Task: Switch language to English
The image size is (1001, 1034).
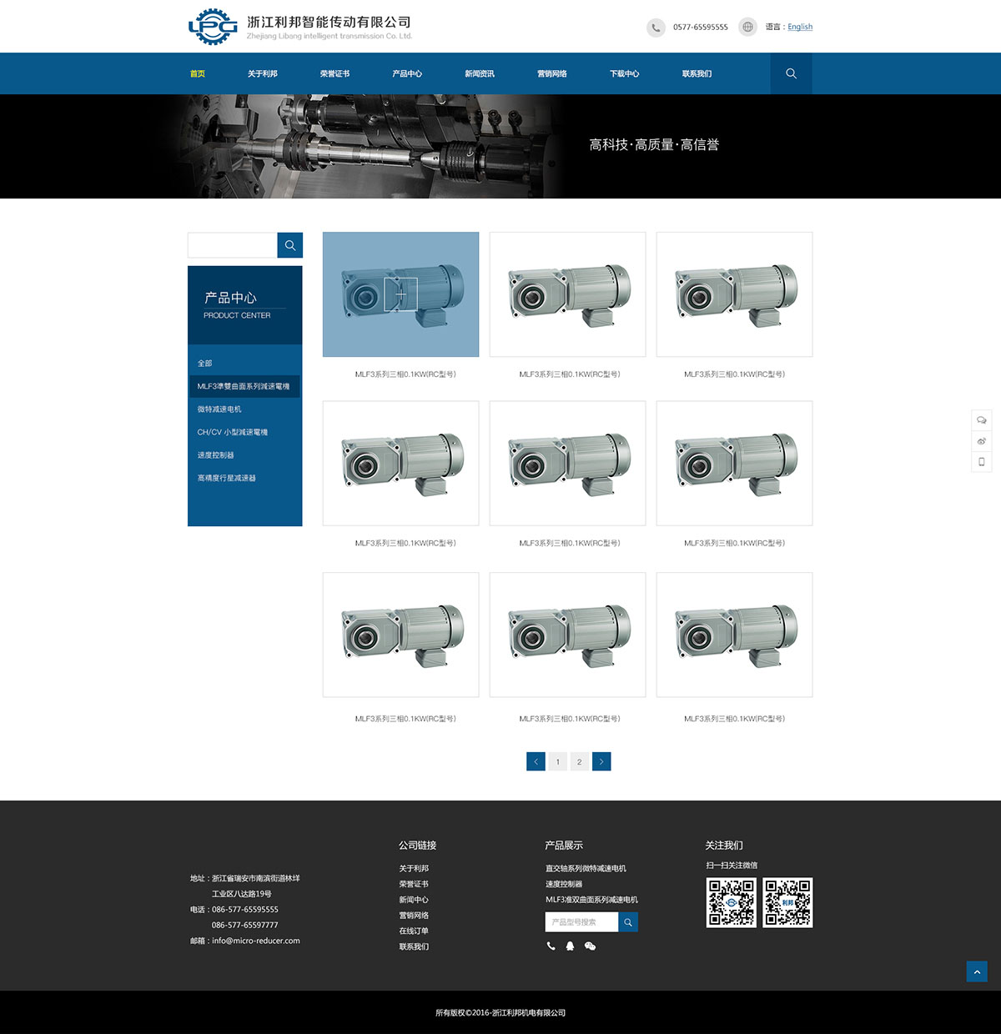Action: pyautogui.click(x=799, y=27)
